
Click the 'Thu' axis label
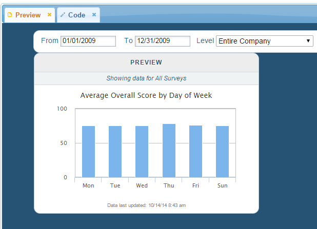[x=169, y=185]
